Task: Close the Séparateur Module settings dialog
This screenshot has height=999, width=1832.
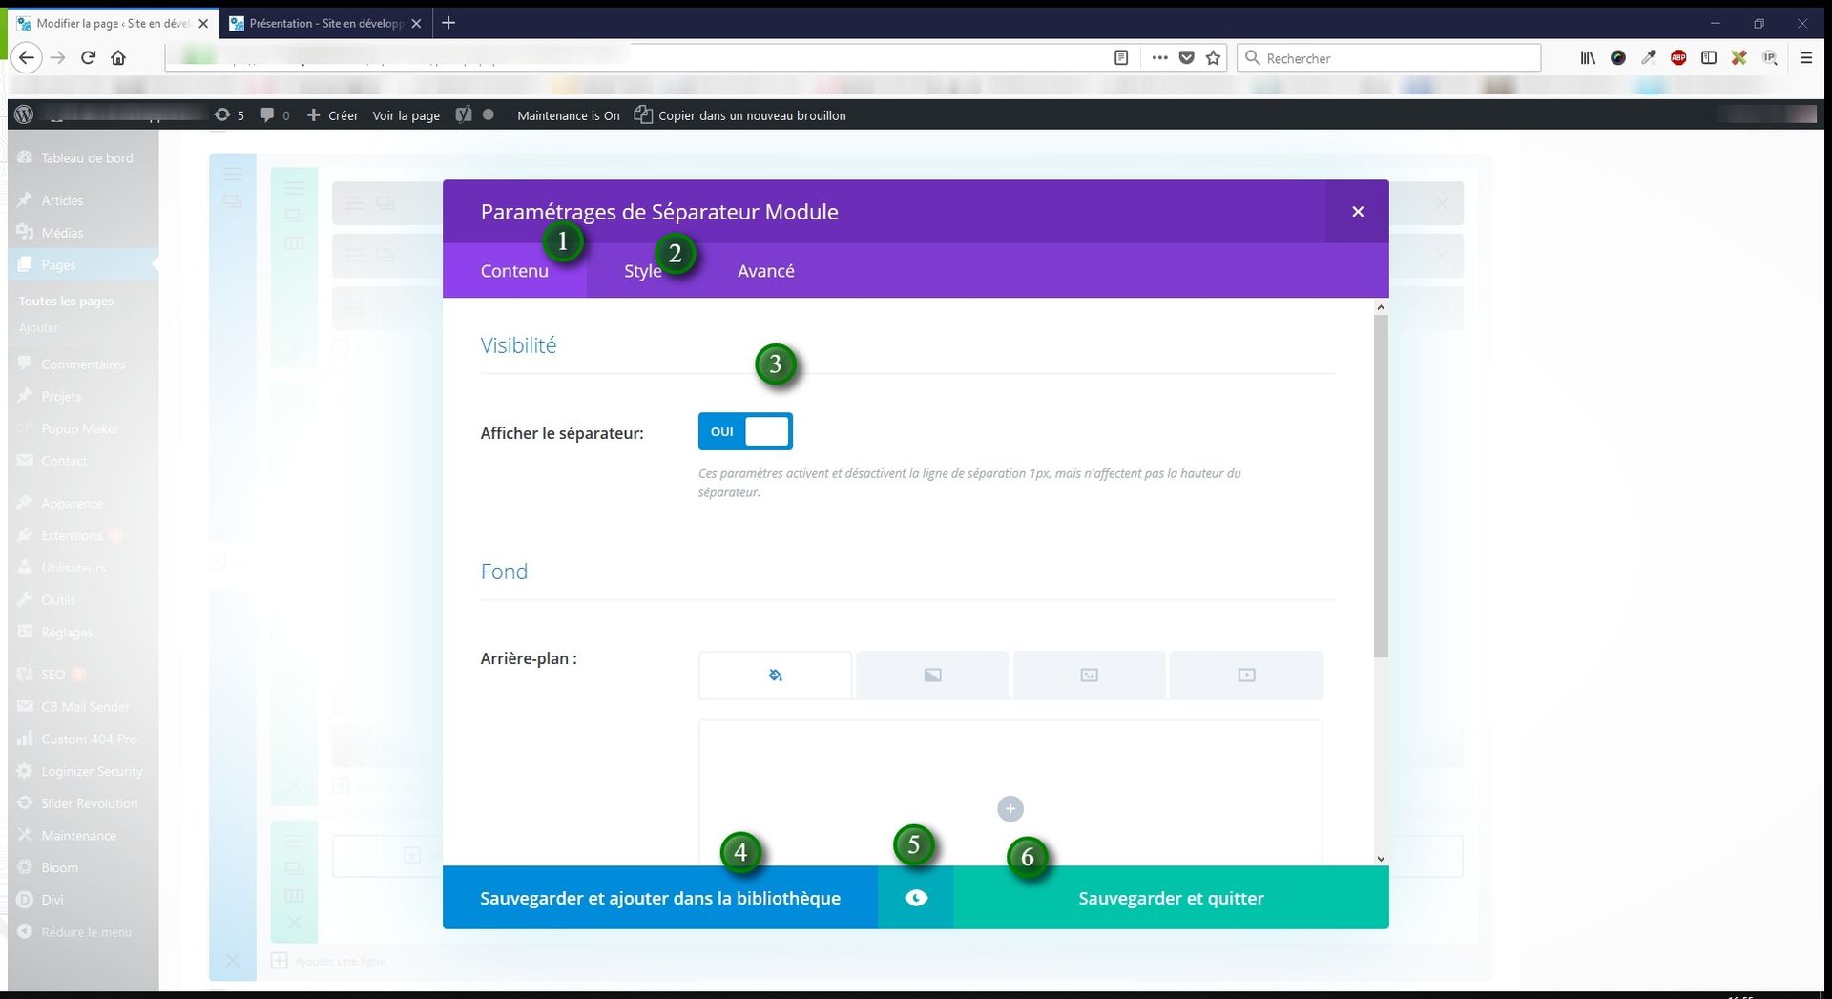Action: (x=1357, y=212)
